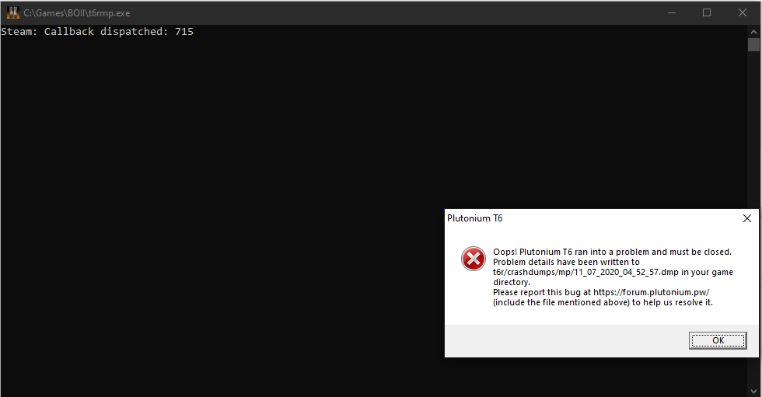Click the 'C:\Games\BOII\t6rmp.exe' title text
Screen dimensions: 762x397
tap(77, 13)
